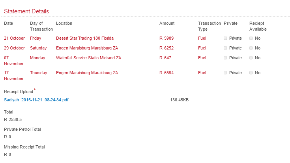The width and height of the screenshot is (290, 163).
Task: Click the Total value R 2530.5
Action: tap(13, 119)
